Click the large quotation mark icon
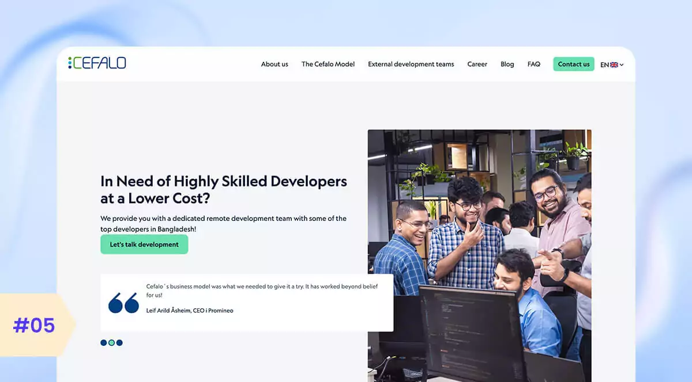Screen dimensions: 692x382 point(123,303)
